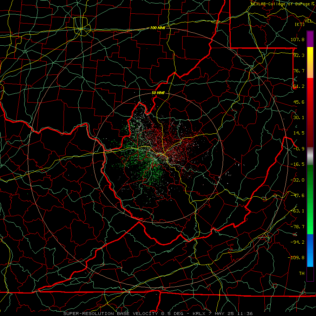316x316 pixels.
Task: Select the 61.2 legend value
Action: coord(299,86)
